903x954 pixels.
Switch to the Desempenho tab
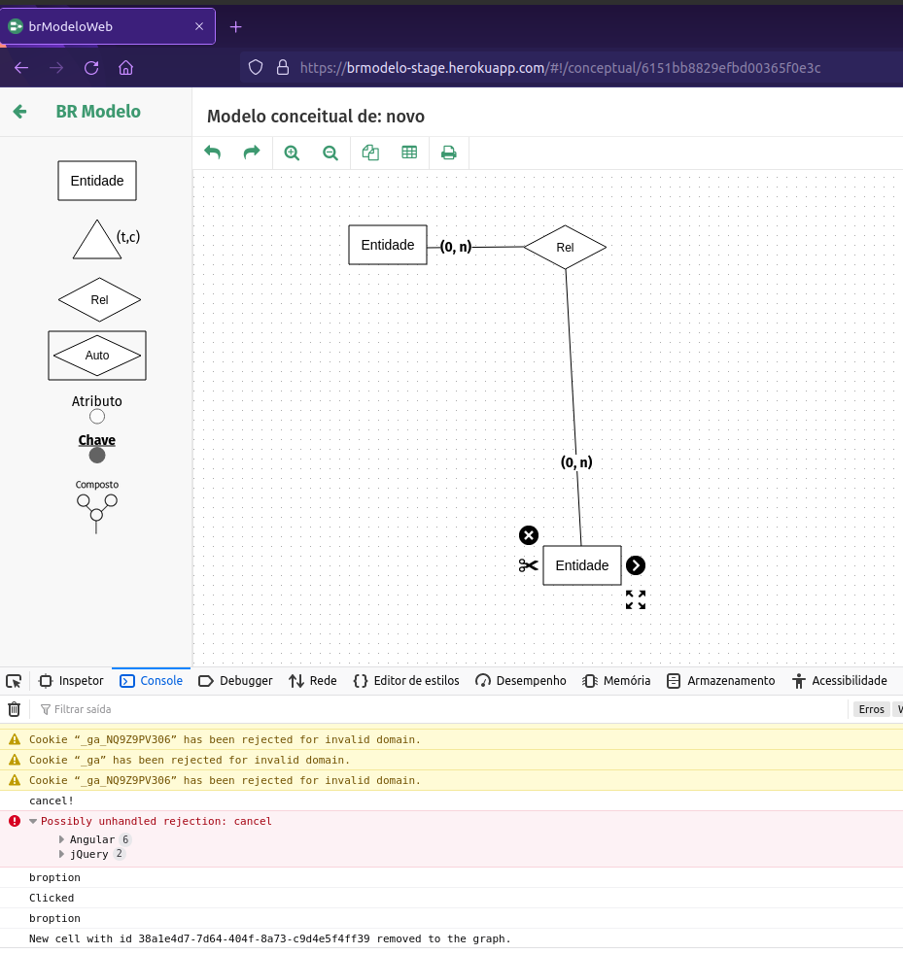pos(521,681)
